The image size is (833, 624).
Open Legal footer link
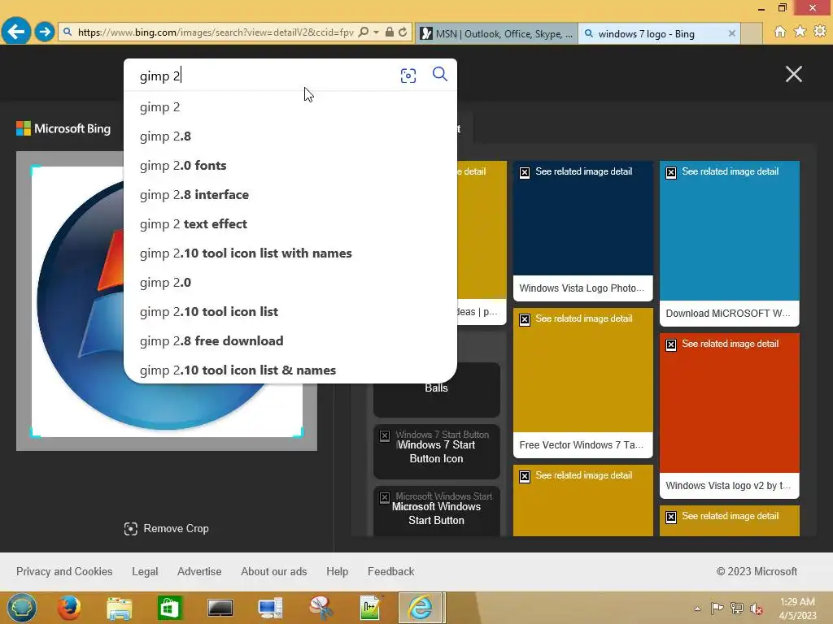tap(145, 571)
